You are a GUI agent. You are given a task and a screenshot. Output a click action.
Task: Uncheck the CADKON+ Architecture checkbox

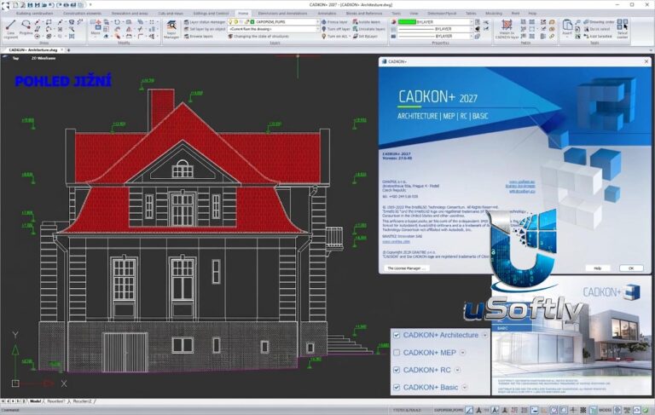pyautogui.click(x=397, y=335)
